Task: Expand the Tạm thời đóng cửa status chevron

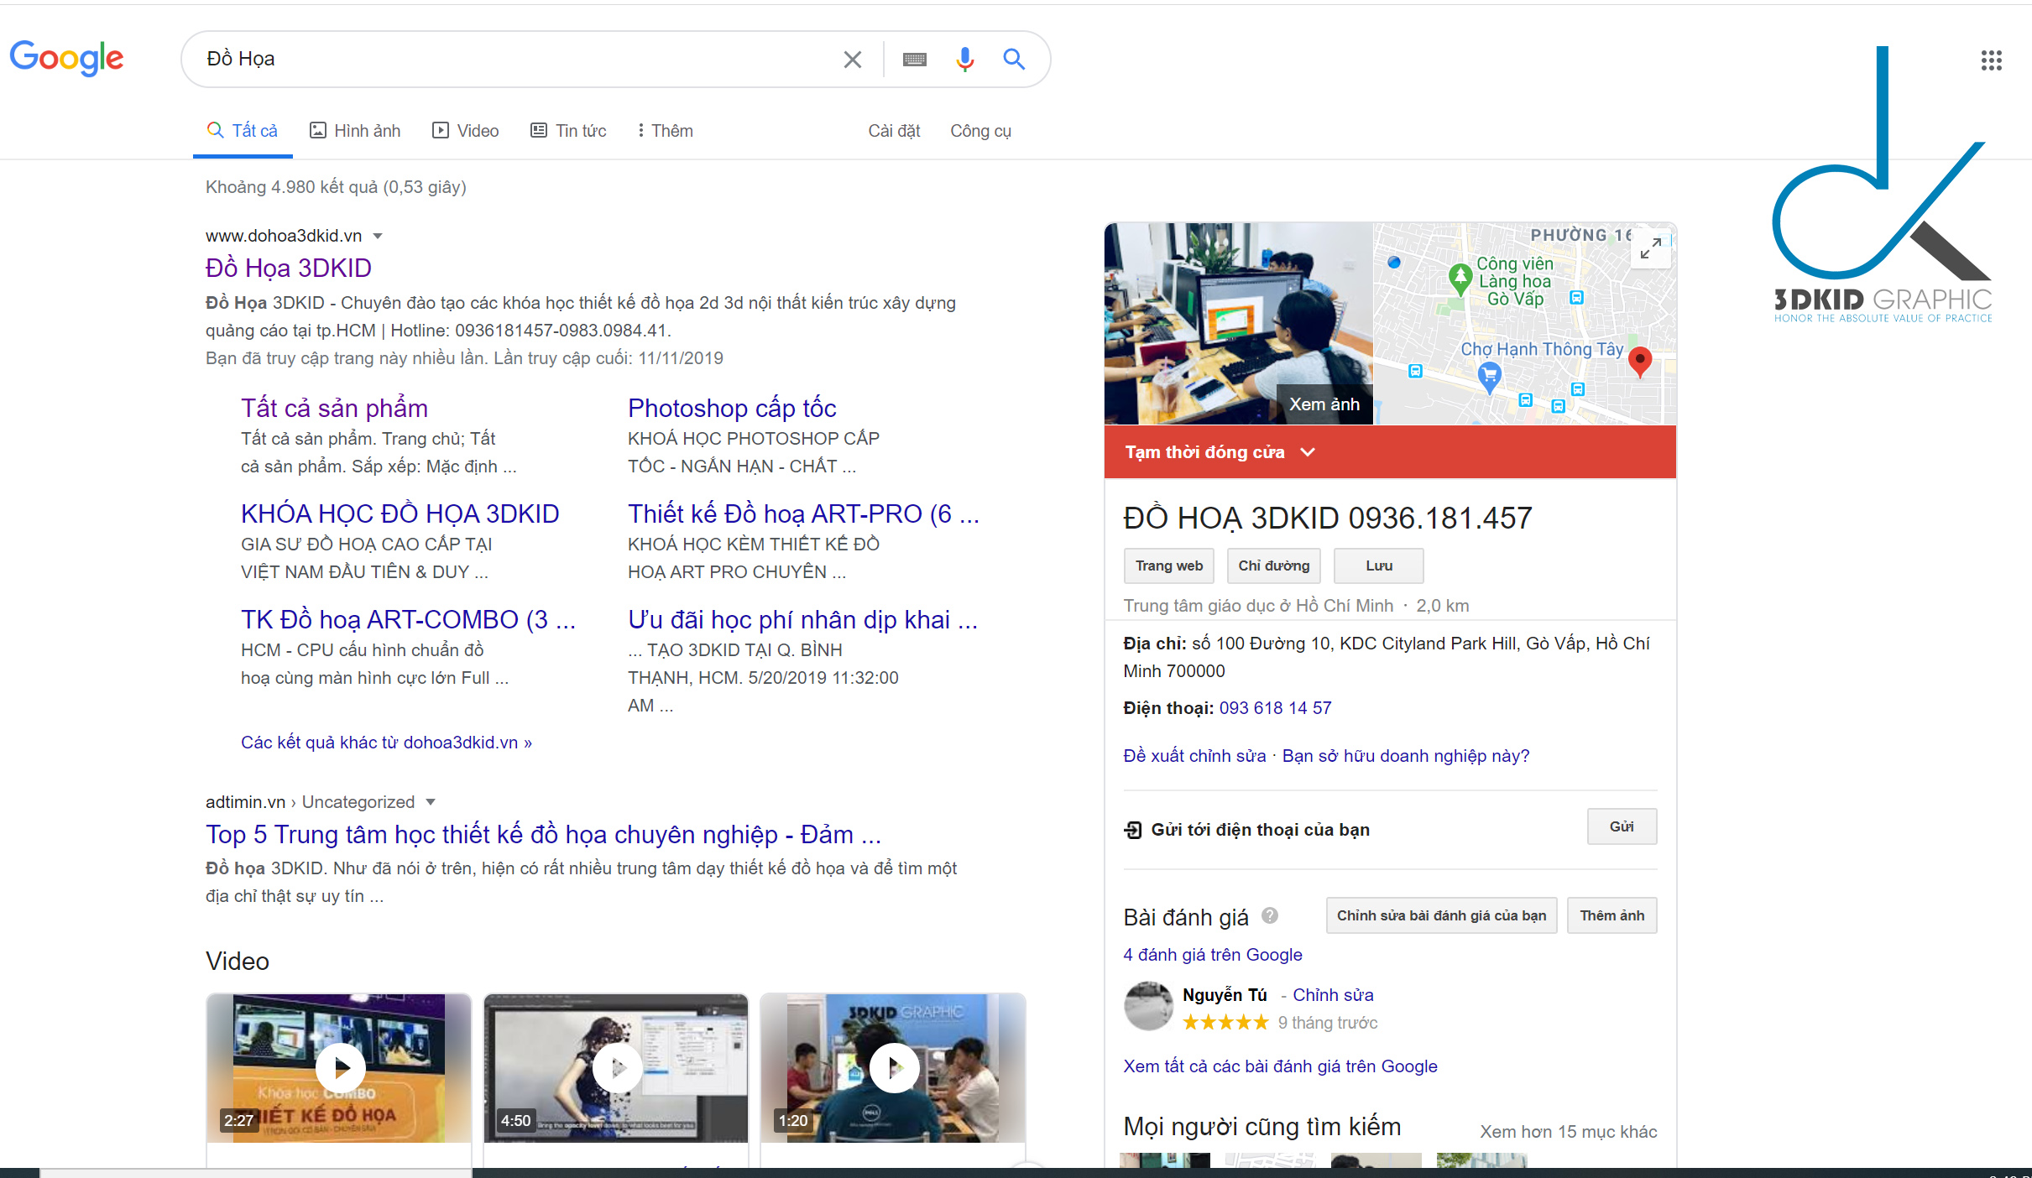Action: pyautogui.click(x=1309, y=452)
